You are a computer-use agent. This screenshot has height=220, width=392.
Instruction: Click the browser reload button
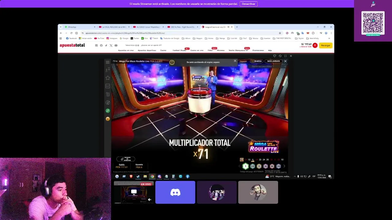click(71, 33)
